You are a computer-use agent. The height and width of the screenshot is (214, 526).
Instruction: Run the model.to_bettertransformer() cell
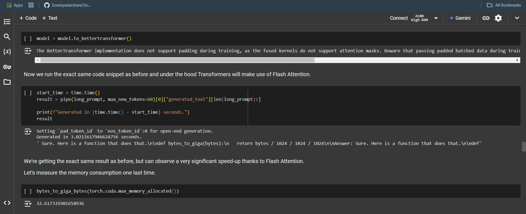[28, 39]
